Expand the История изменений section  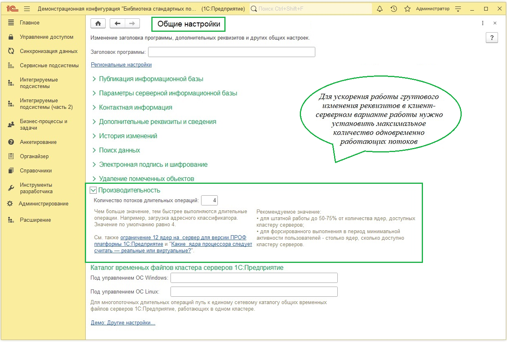[128, 136]
